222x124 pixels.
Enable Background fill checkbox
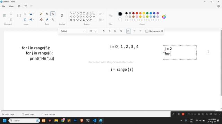coord(147,31)
